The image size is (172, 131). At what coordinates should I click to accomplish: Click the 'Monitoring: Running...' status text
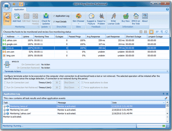[13, 126]
